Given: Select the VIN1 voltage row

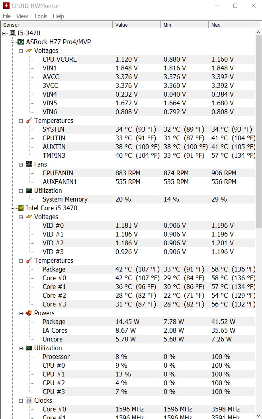Looking at the screenshot, I should click(149, 68).
